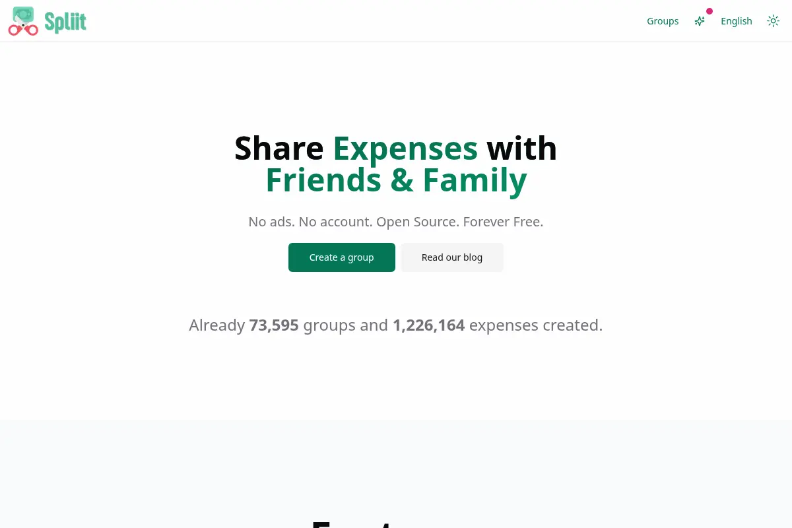Viewport: 792px width, 528px height.
Task: Click the partially visible Features heading
Action: 396,524
